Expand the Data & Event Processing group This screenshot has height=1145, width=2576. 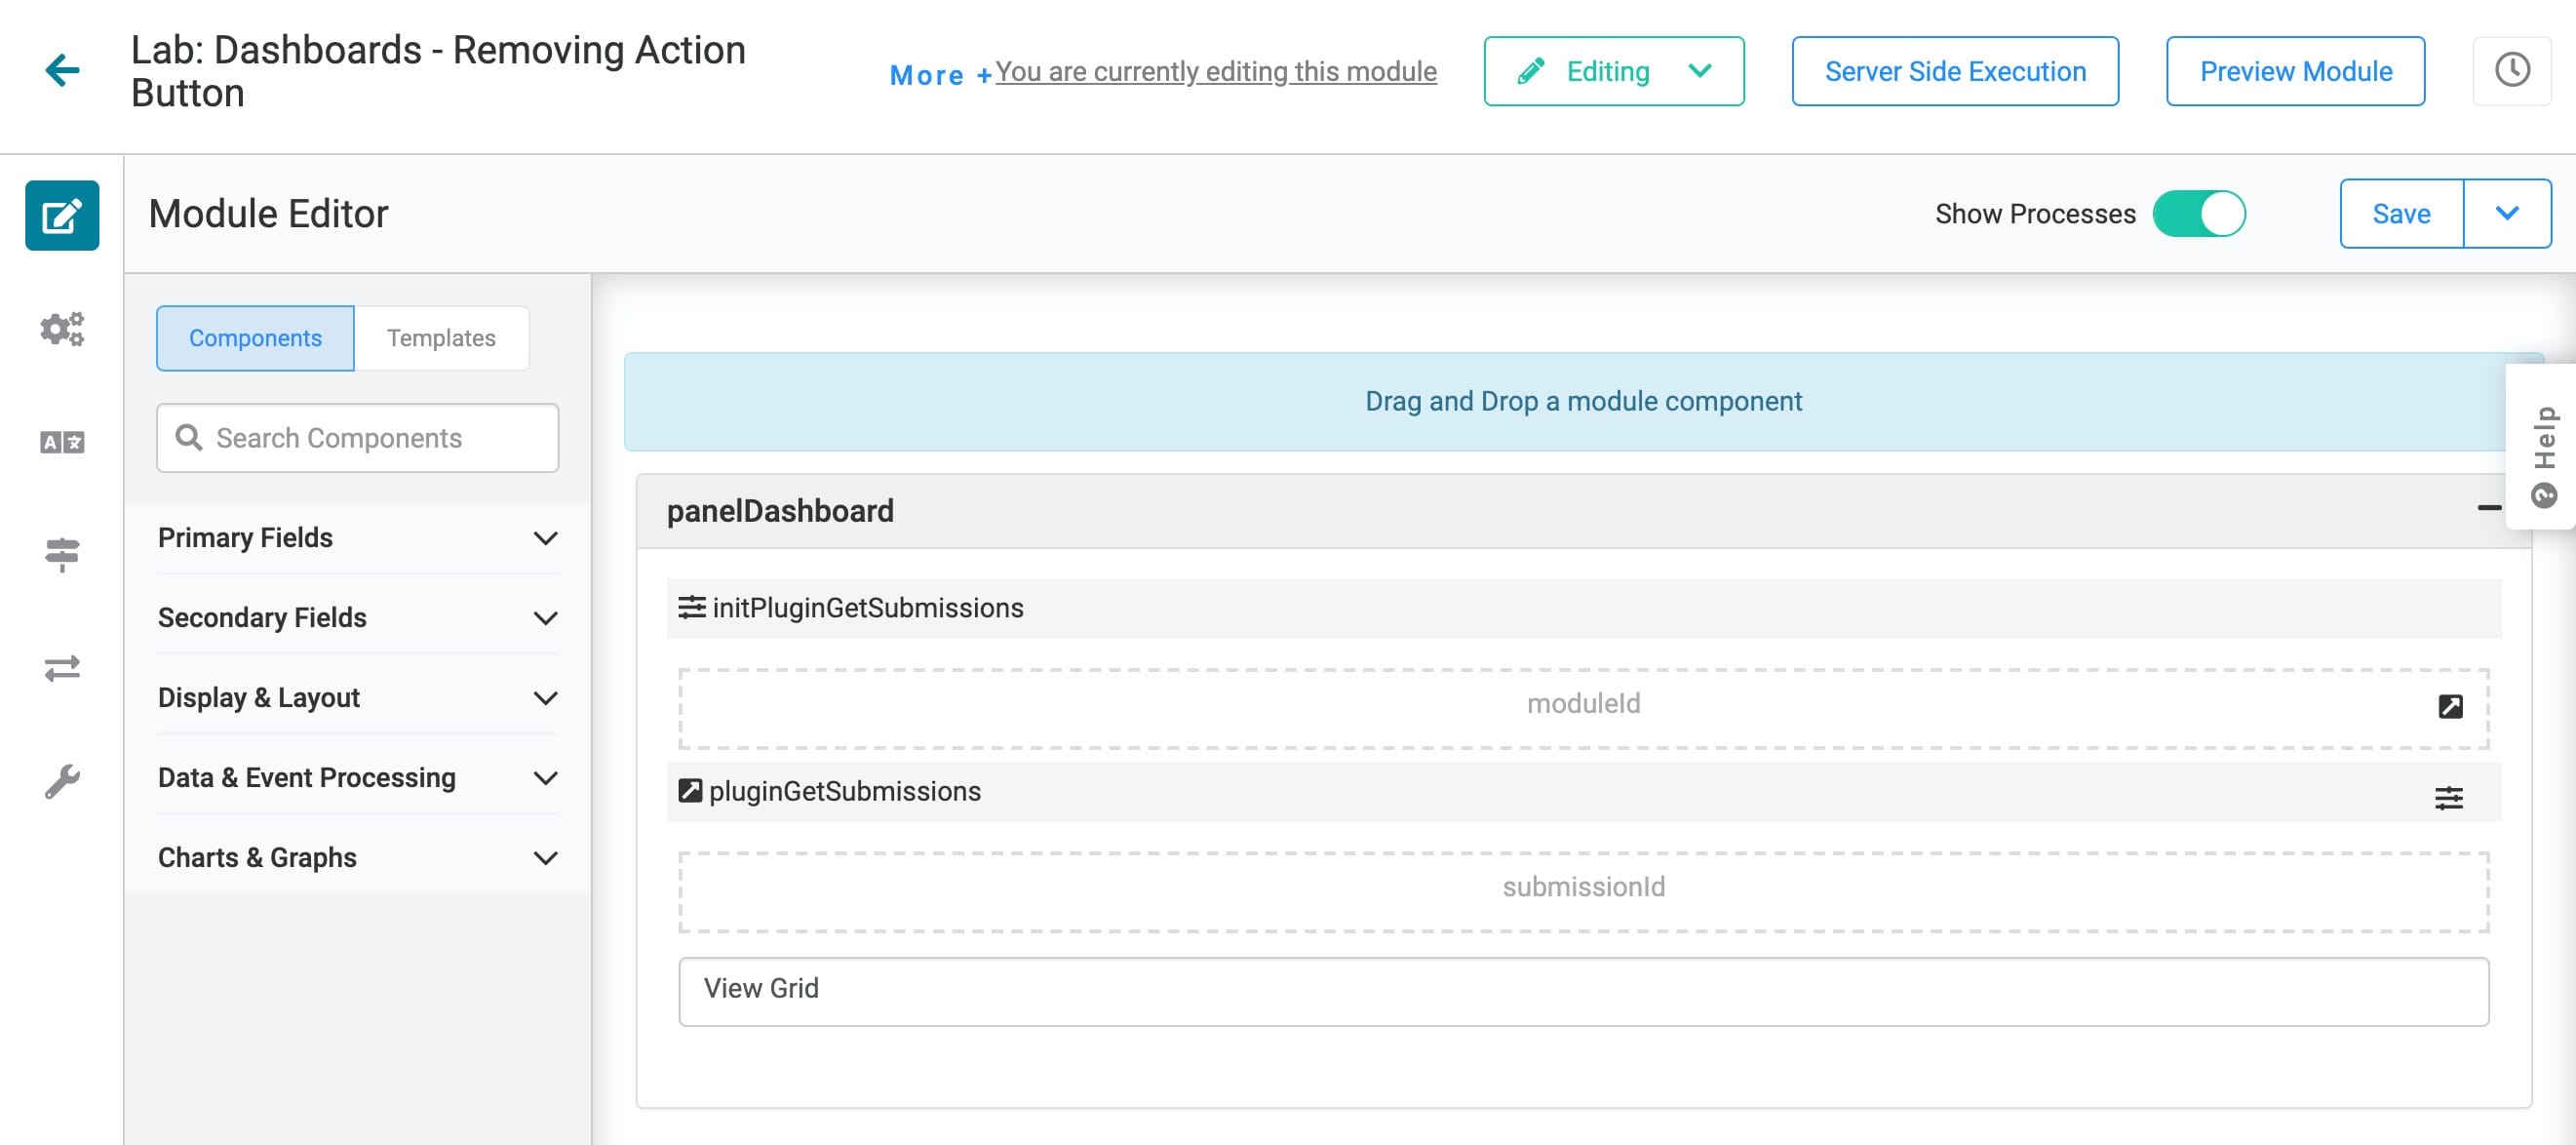tap(357, 778)
